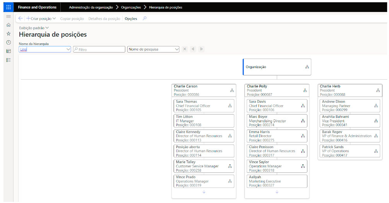Screen dimensions: 389x203
Task: Open Recent clock icon in sidebar
Action: point(9,42)
